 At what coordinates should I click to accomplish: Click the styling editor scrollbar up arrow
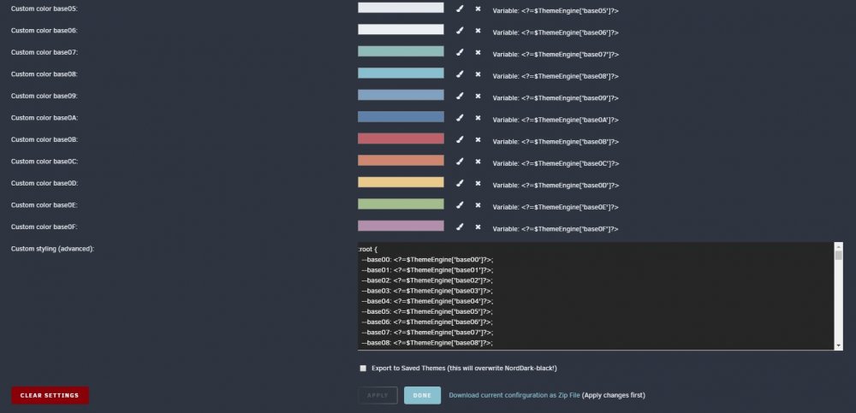(839, 246)
